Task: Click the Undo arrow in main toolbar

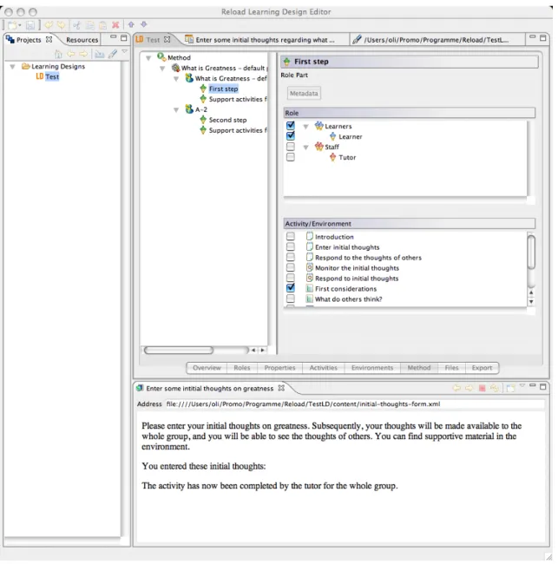Action: (49, 25)
